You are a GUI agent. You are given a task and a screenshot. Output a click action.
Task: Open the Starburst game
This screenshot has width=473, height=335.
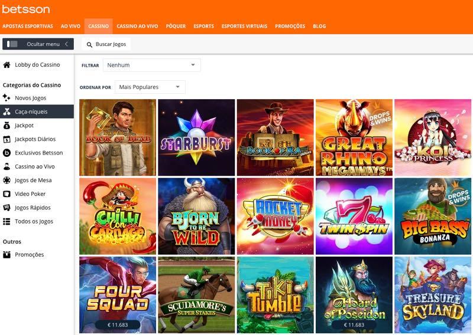click(196, 137)
